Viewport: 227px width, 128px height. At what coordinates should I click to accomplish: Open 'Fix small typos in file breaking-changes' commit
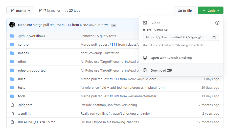[x=110, y=122]
